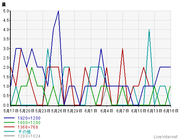
Task: Click the 3.5 y-axis value
Action: pos(6,39)
